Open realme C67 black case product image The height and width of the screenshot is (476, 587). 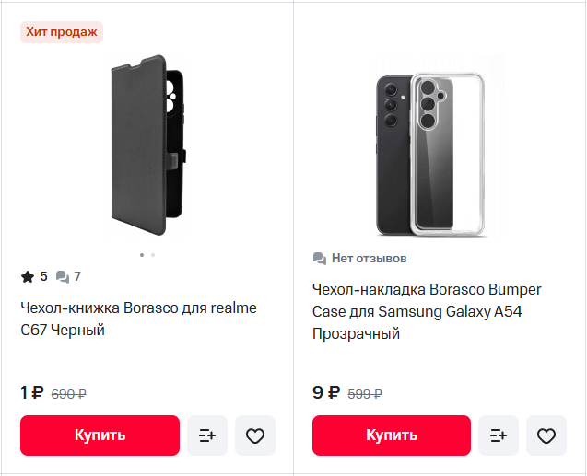[147, 145]
